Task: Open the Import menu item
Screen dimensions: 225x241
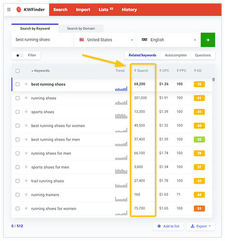Action: click(83, 10)
